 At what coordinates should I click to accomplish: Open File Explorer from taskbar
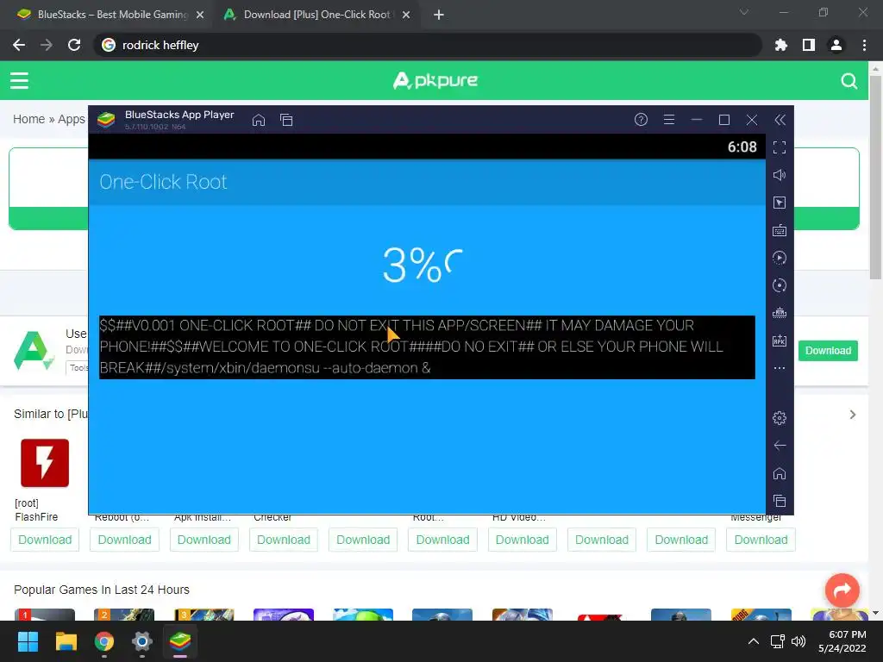point(66,641)
